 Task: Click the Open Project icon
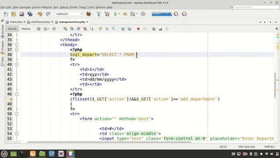pos(22,14)
